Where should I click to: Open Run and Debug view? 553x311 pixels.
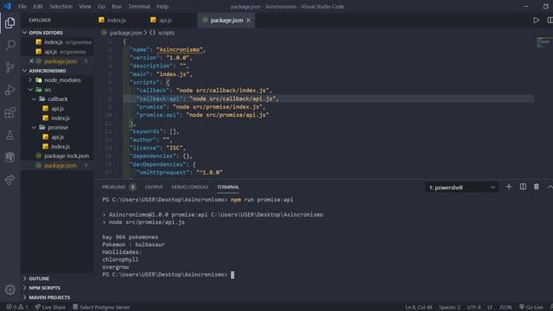(10, 90)
